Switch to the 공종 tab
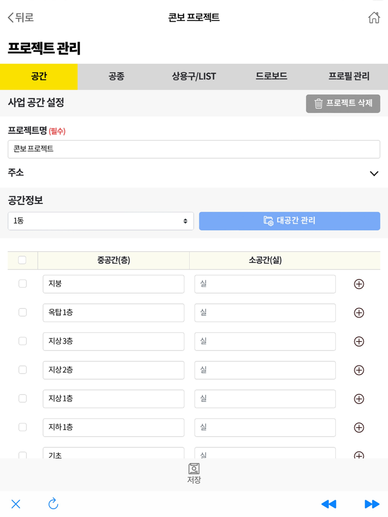Image resolution: width=388 pixels, height=517 pixels. (116, 77)
